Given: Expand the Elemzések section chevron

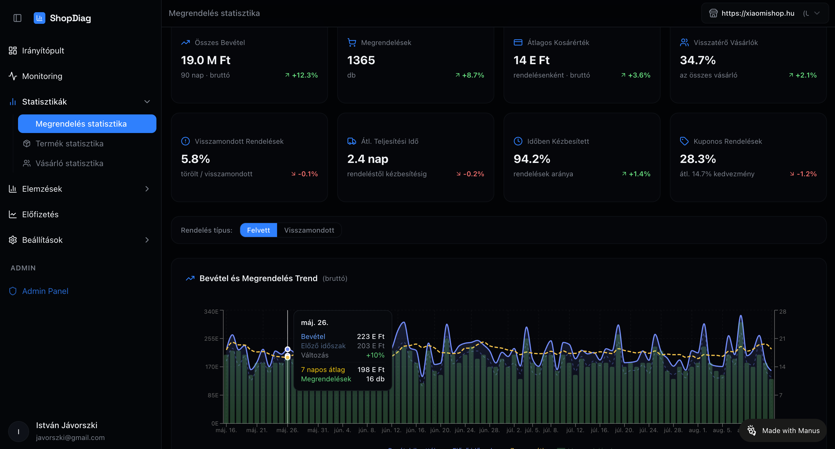Looking at the screenshot, I should [x=147, y=189].
